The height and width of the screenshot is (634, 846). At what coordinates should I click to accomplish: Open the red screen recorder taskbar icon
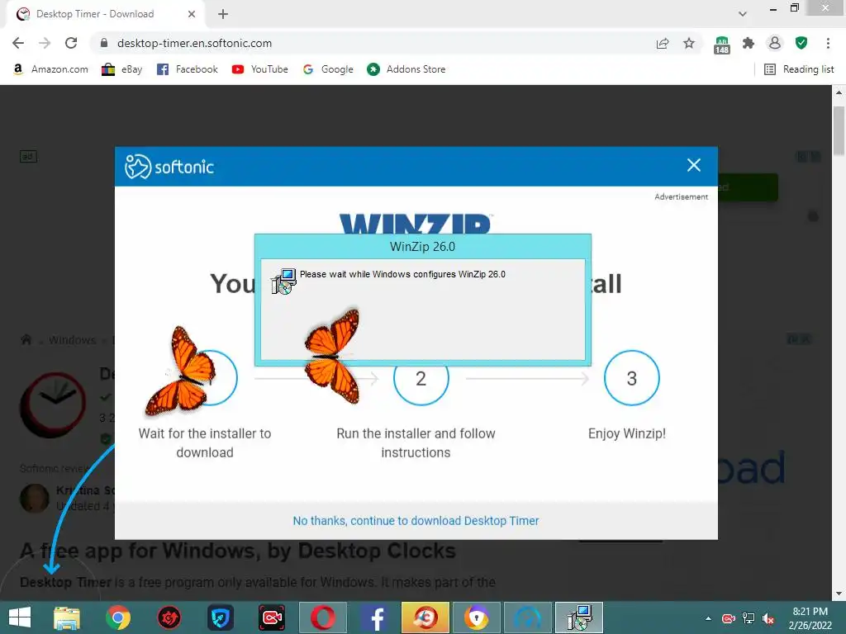271,617
